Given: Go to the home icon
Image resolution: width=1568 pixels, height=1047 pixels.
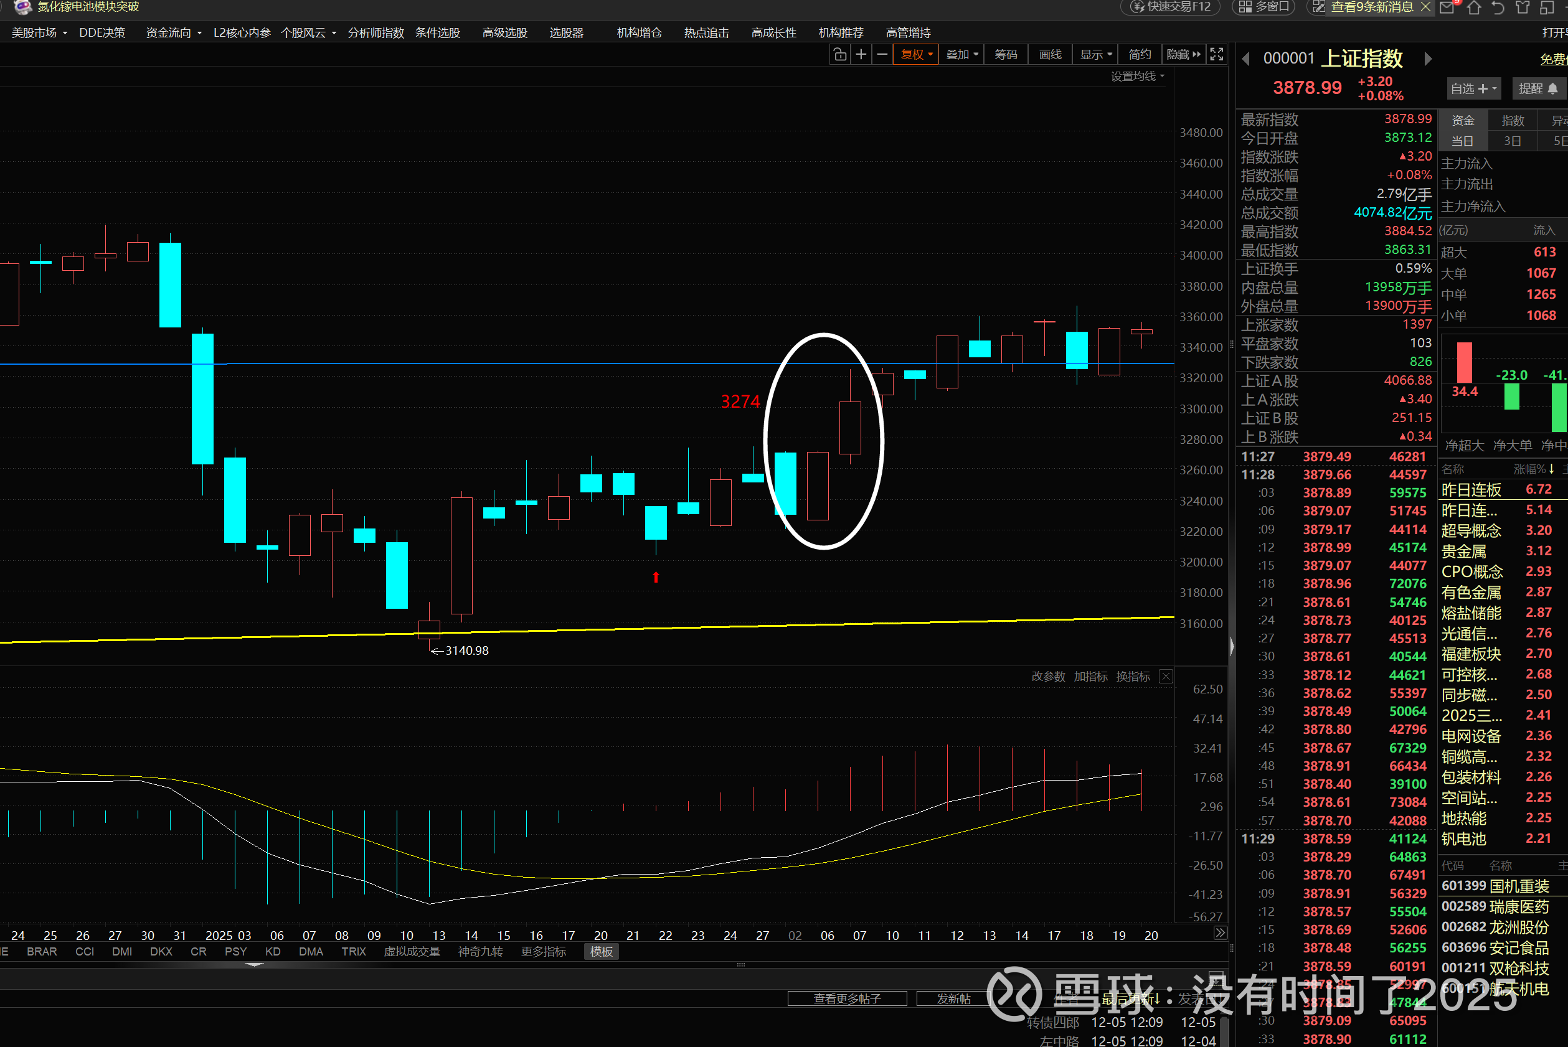Looking at the screenshot, I should (x=1475, y=8).
